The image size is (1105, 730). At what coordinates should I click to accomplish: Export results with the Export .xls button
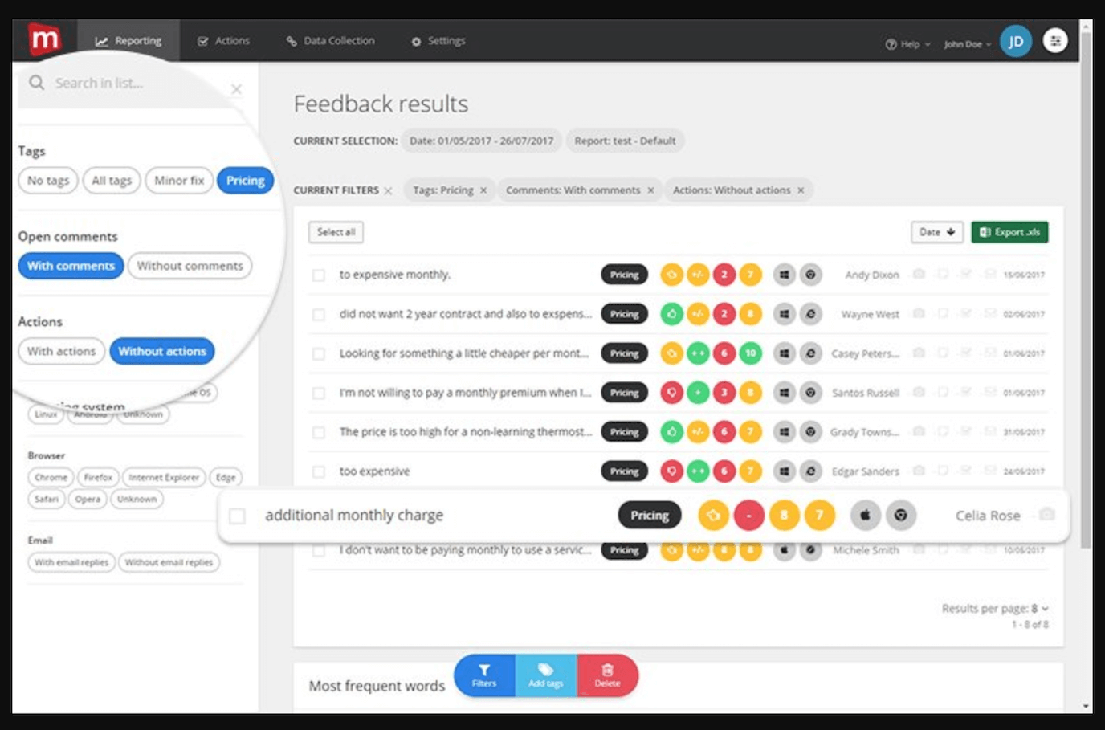1009,232
